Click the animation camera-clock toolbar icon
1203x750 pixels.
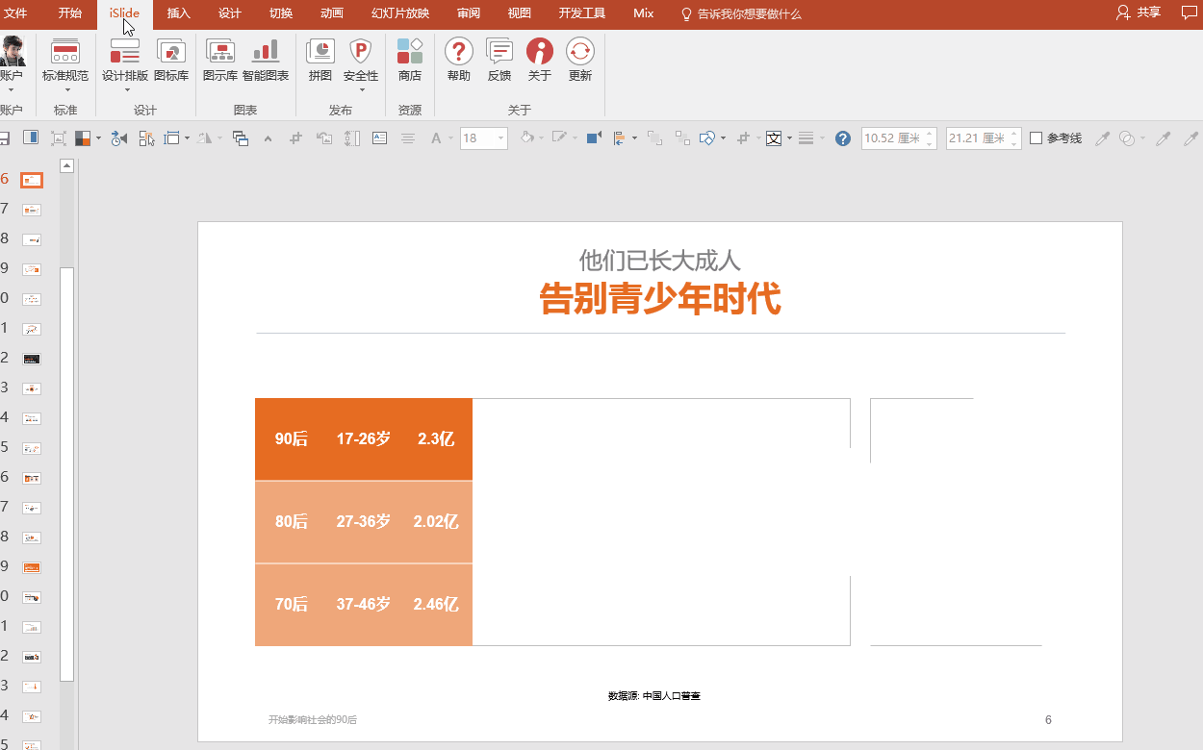tap(118, 138)
